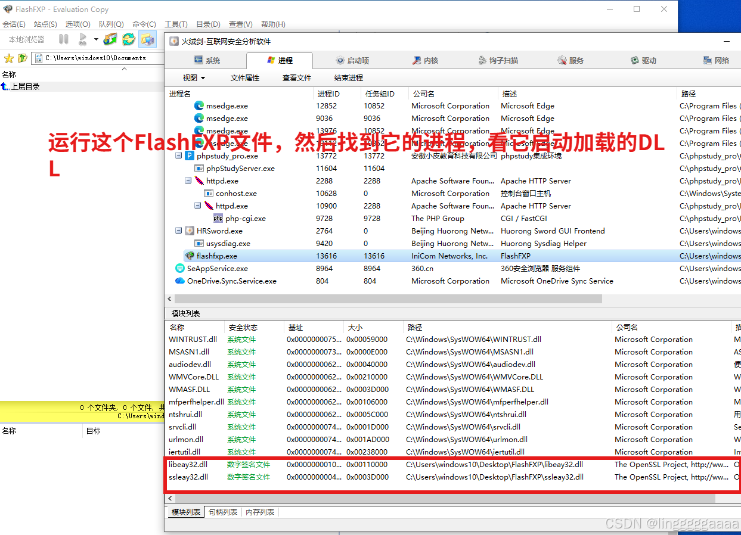Sort modules by the 安全状态 column header
Viewport: 741px width, 535px height.
(x=253, y=327)
